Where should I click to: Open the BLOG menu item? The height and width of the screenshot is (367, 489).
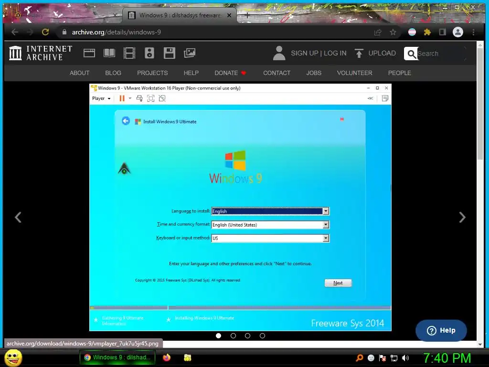coord(113,73)
